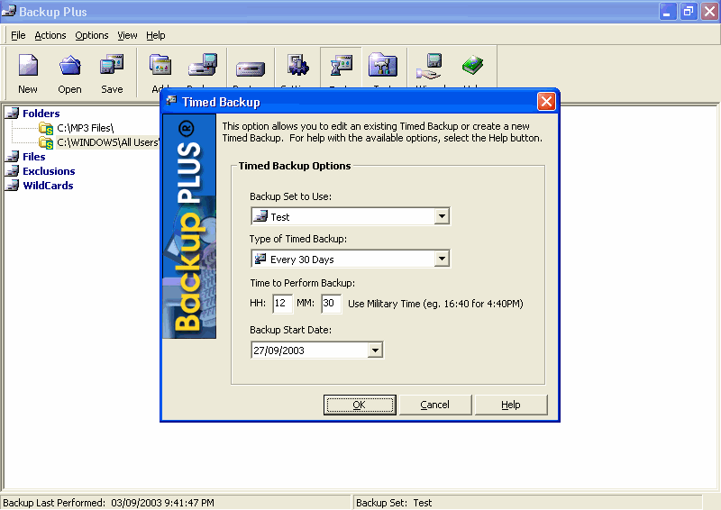Click the Backup Last Performed status text
721x510 pixels.
coord(108,503)
